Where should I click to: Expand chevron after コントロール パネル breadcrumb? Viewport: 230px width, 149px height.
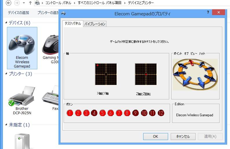[74, 3]
